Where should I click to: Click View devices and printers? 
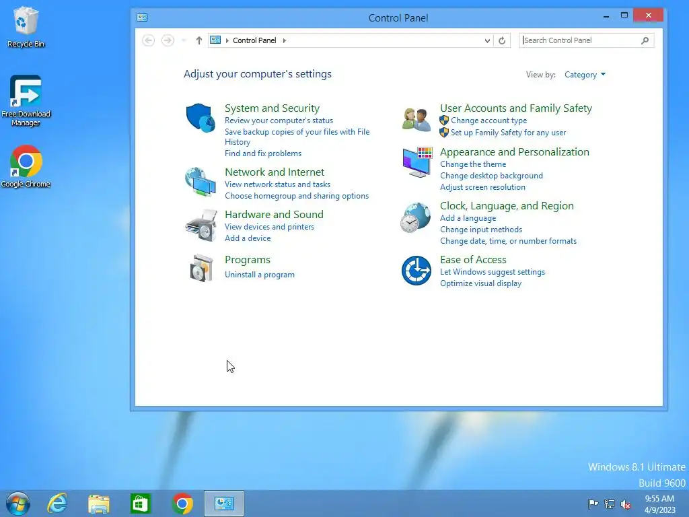(269, 227)
